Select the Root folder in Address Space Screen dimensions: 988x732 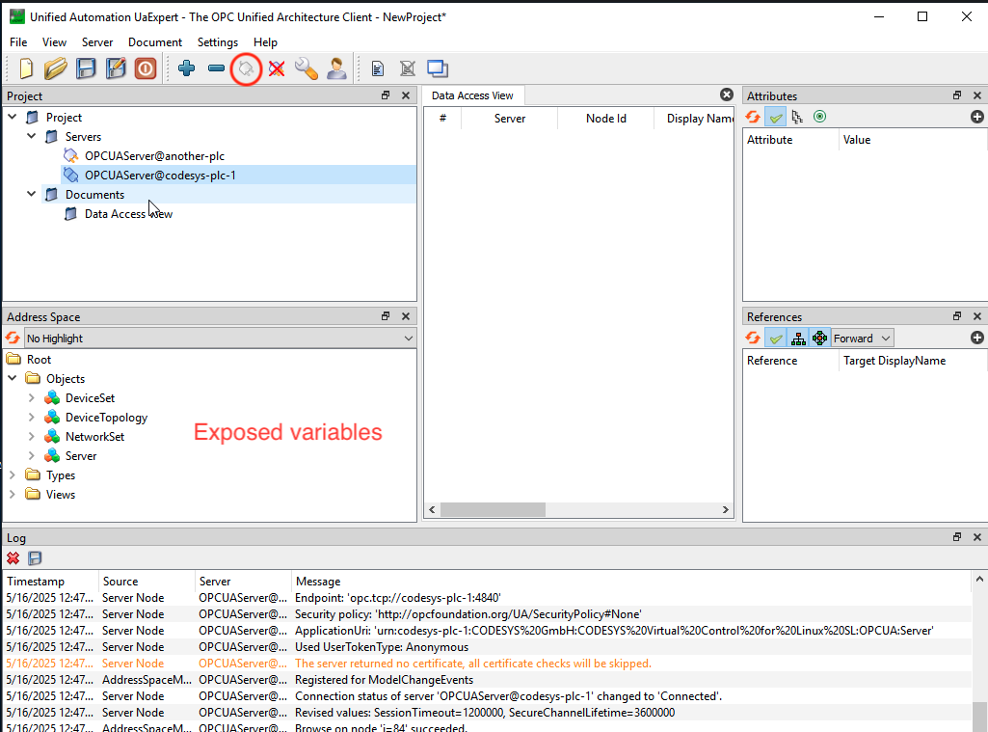pos(40,360)
